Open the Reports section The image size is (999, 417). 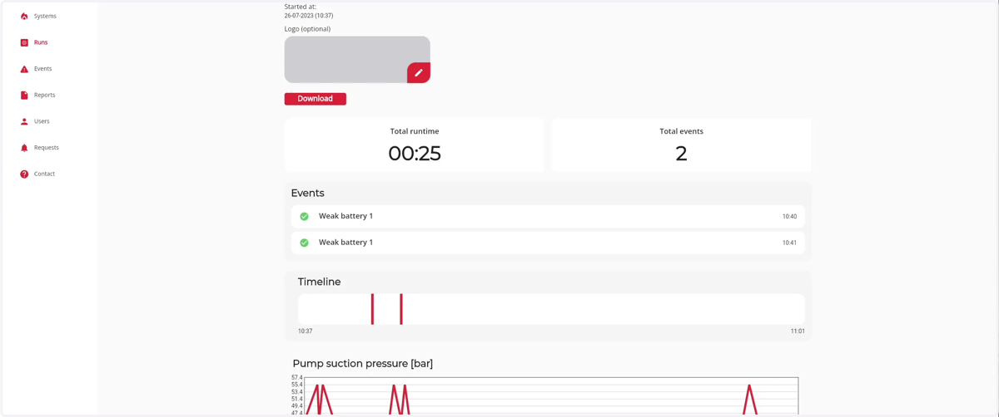(x=44, y=95)
